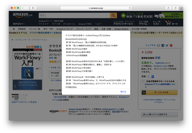Screen dimensions: 192x133
Task: Click the amazon.co.jp address bar
Action: (96, 8)
